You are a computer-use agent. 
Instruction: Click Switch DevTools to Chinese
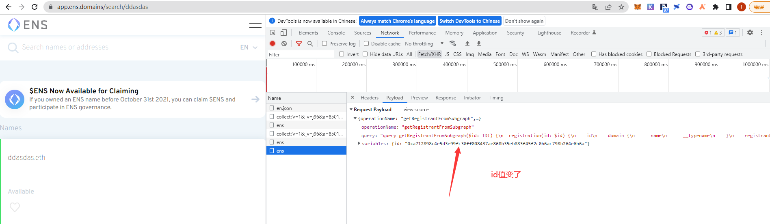coord(469,21)
